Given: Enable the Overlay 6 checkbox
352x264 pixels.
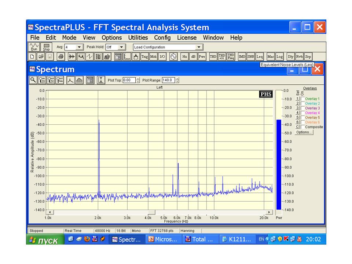Looking at the screenshot, I should click(x=302, y=122).
